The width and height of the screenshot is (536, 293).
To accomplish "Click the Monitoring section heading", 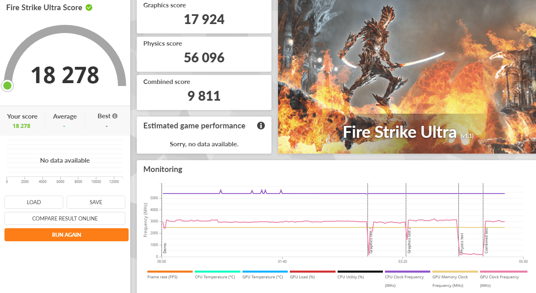I will pos(163,169).
